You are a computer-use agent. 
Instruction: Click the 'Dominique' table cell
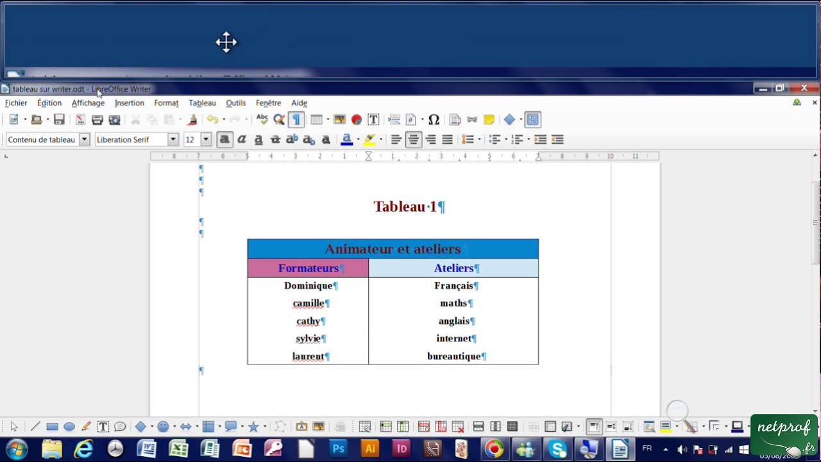click(x=308, y=286)
